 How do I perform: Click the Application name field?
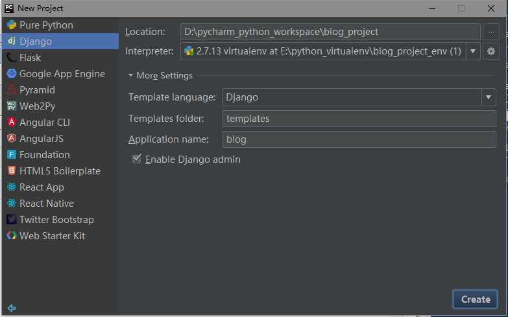(x=359, y=139)
